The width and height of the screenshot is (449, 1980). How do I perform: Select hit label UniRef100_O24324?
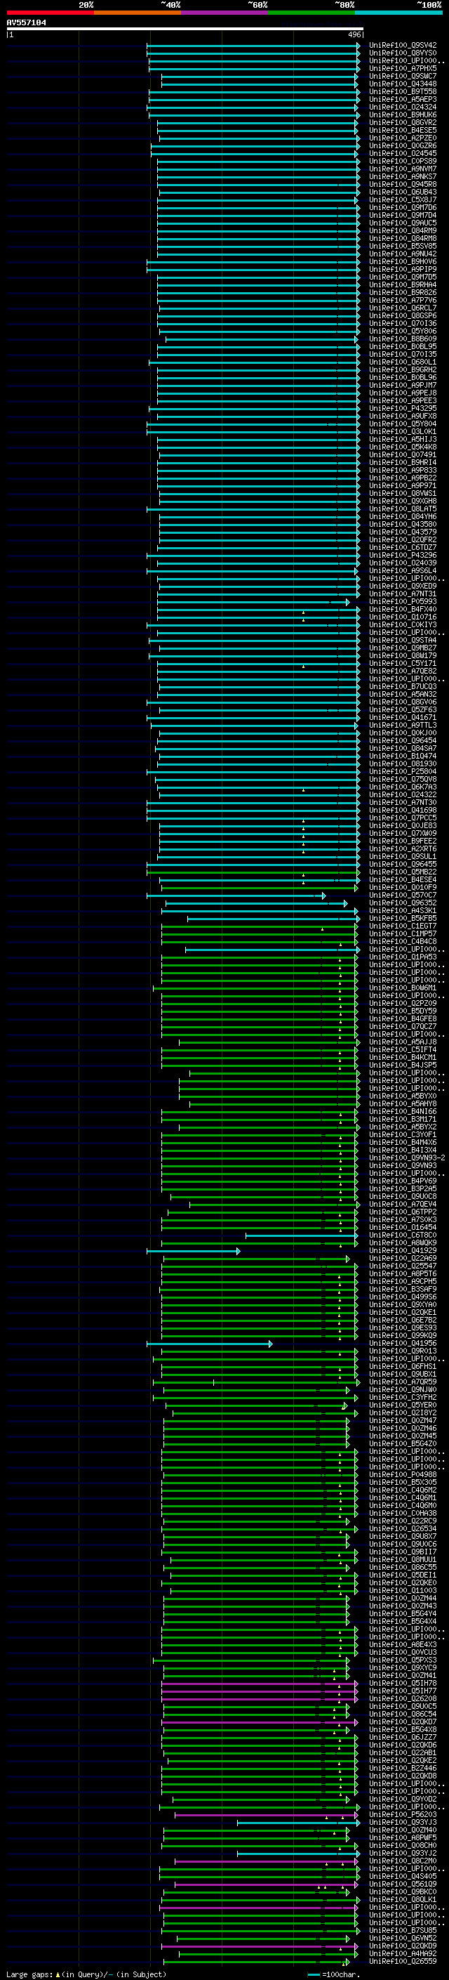click(x=403, y=107)
